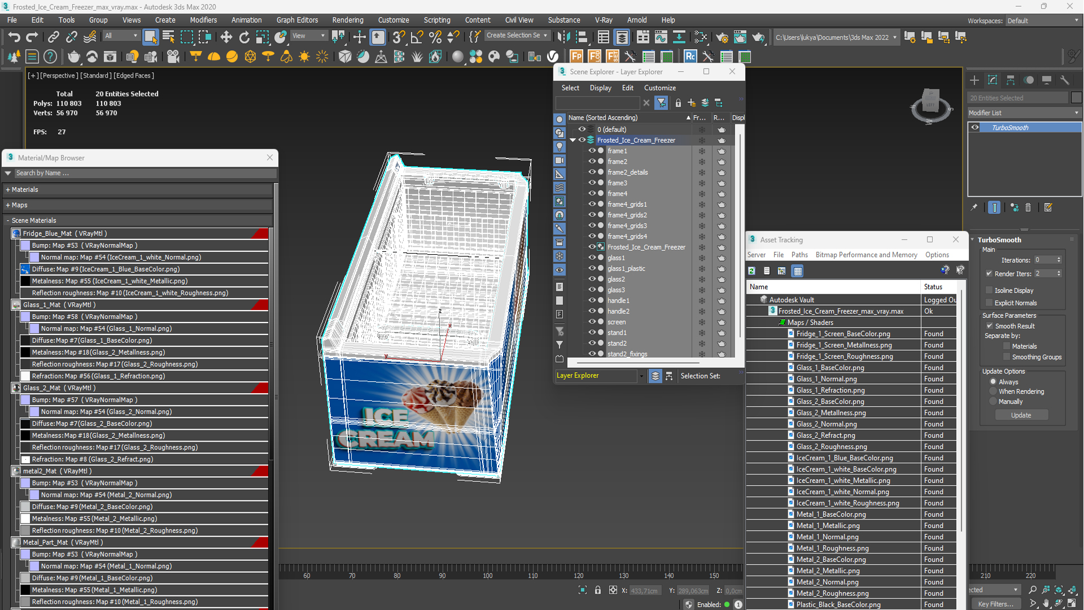Viewport: 1084px width, 610px height.
Task: Check Separate by Materials option
Action: (1007, 346)
